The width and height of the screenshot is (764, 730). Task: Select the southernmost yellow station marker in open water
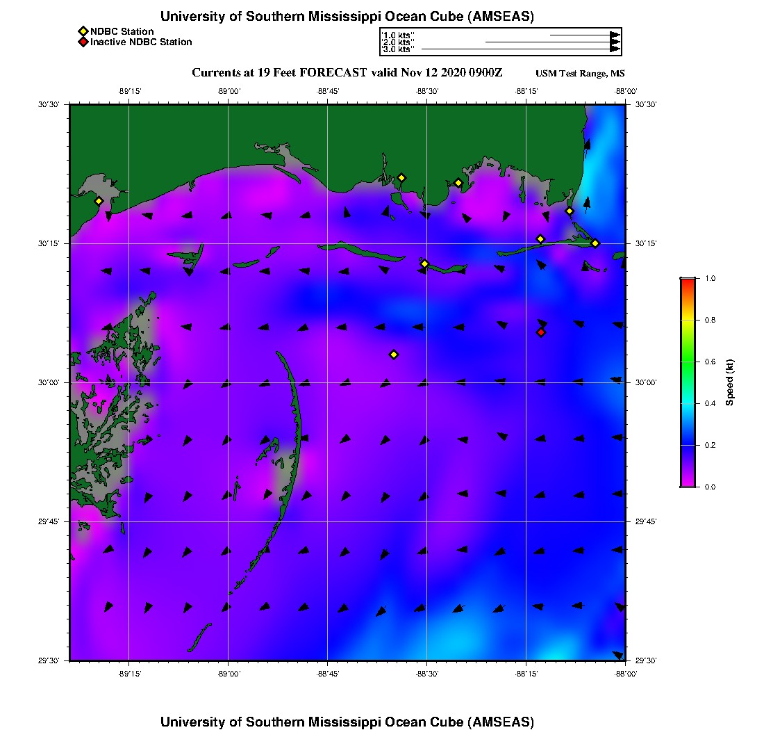pos(394,355)
